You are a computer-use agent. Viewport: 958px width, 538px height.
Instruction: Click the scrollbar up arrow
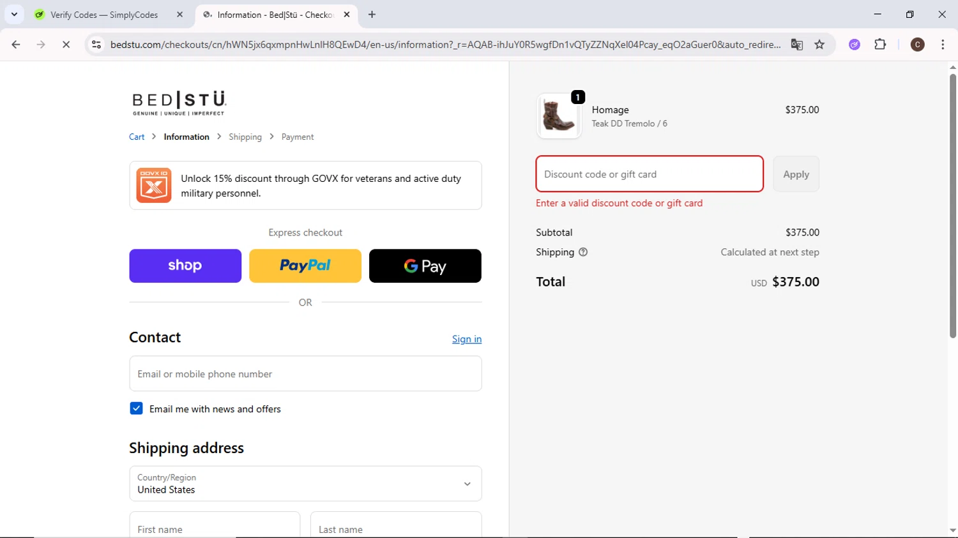click(952, 67)
